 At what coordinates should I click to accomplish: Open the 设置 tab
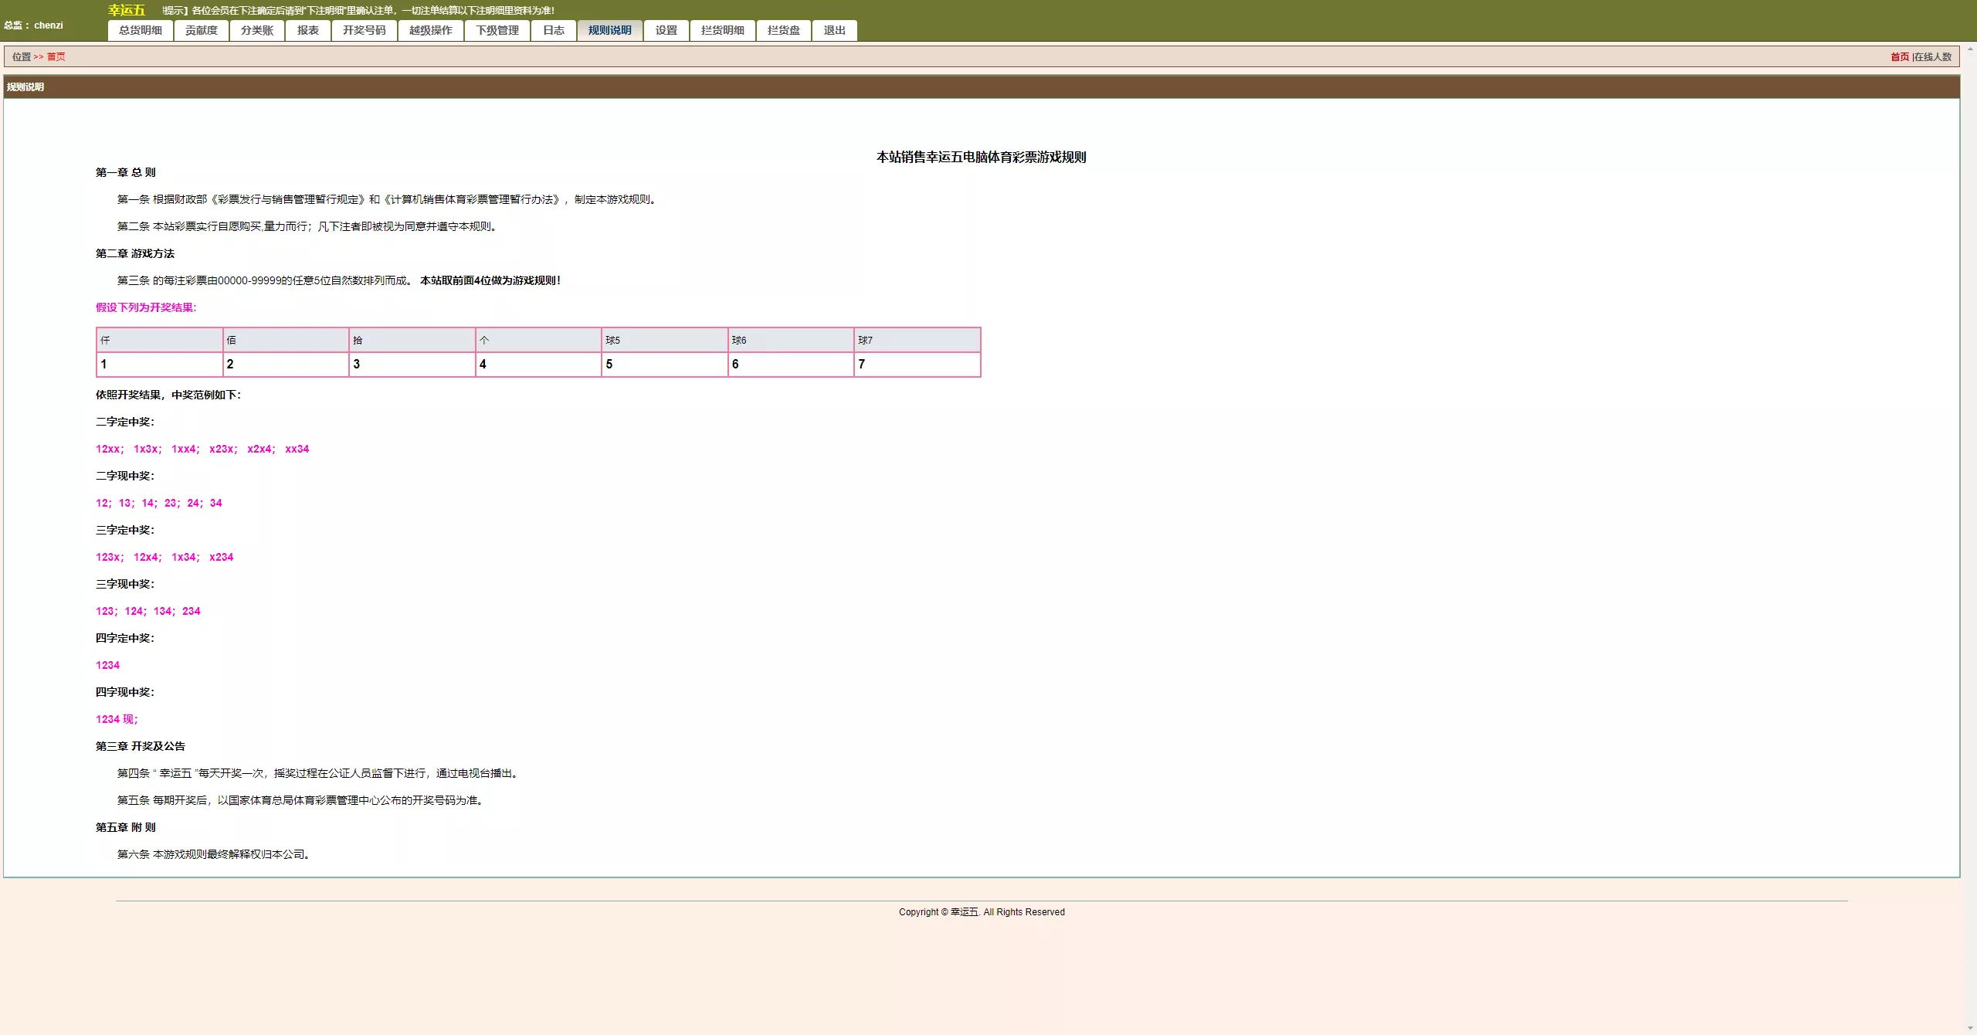(x=666, y=30)
